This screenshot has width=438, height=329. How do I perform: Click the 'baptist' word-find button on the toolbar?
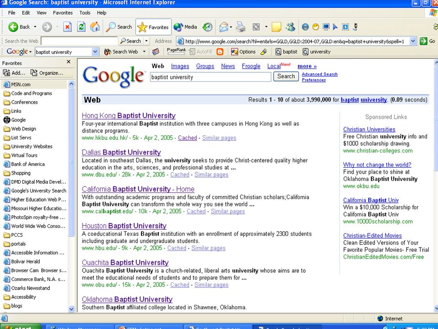tap(287, 52)
